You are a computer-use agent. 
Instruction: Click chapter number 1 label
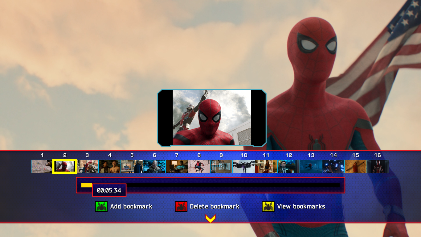[42, 155]
